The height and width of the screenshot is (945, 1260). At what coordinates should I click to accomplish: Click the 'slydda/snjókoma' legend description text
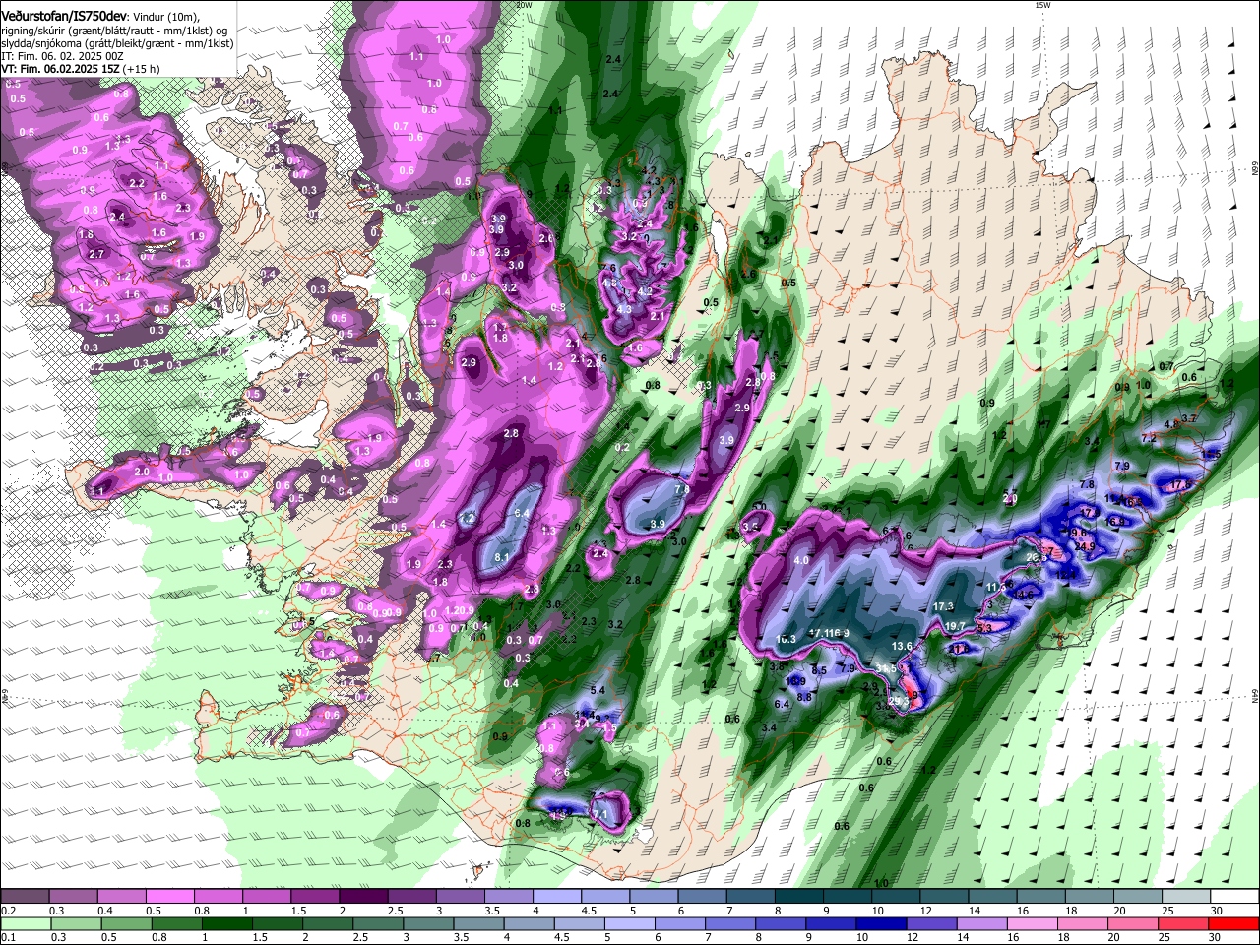pos(41,44)
